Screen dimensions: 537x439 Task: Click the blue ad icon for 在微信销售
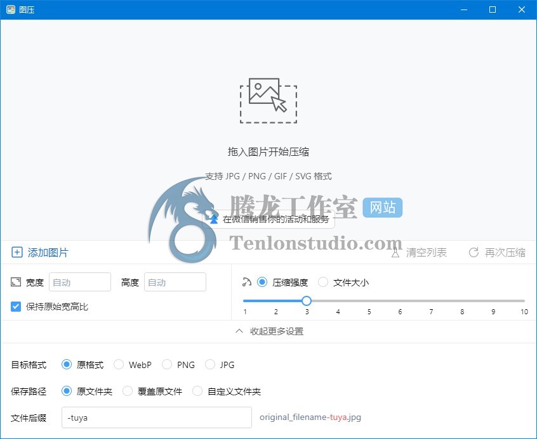[214, 219]
